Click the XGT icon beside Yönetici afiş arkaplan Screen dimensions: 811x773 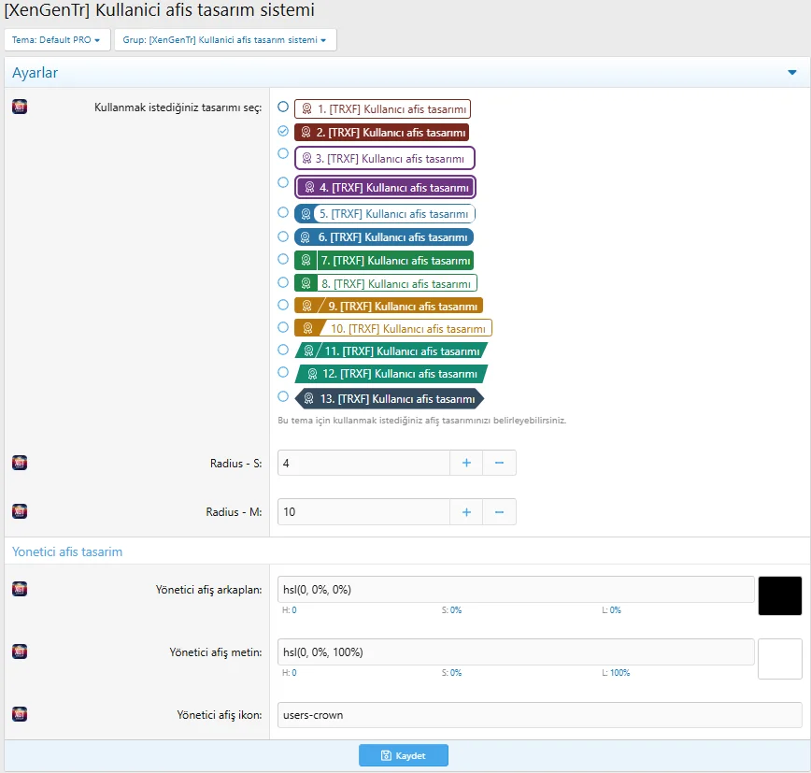(x=20, y=589)
